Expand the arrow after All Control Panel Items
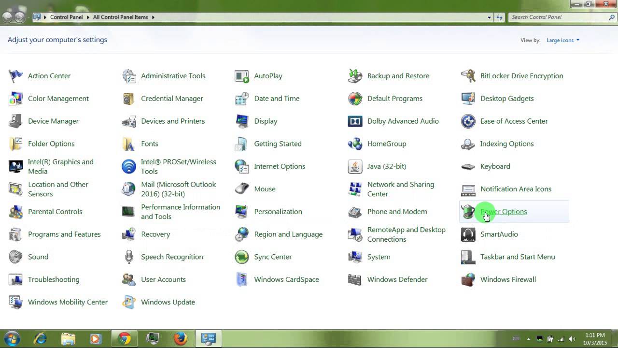Image resolution: width=618 pixels, height=348 pixels. pos(153,17)
